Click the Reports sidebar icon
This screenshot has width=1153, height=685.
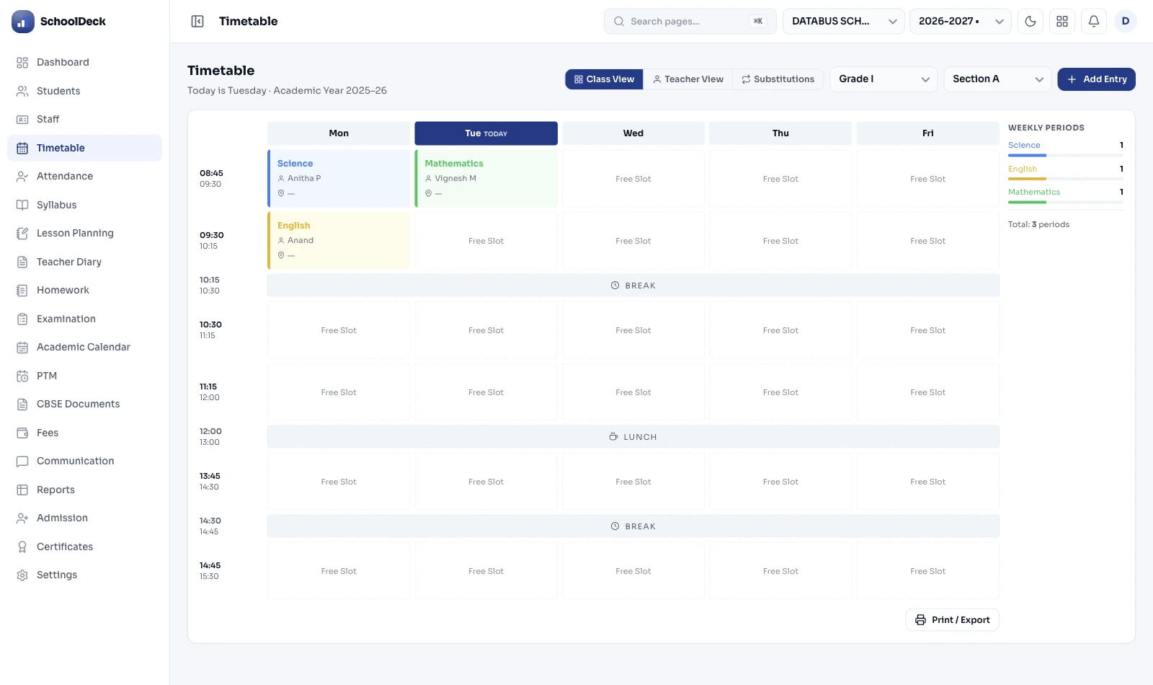tap(22, 490)
